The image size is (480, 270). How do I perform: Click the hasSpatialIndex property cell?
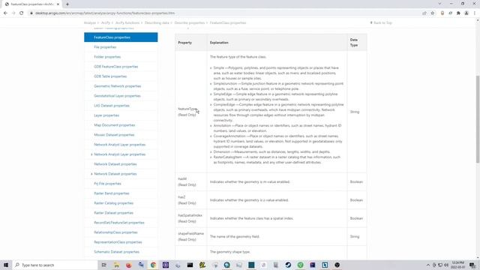point(191,218)
